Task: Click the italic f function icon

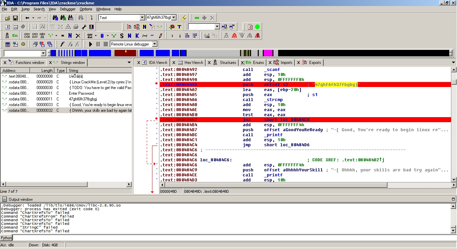Action: click(x=62, y=44)
